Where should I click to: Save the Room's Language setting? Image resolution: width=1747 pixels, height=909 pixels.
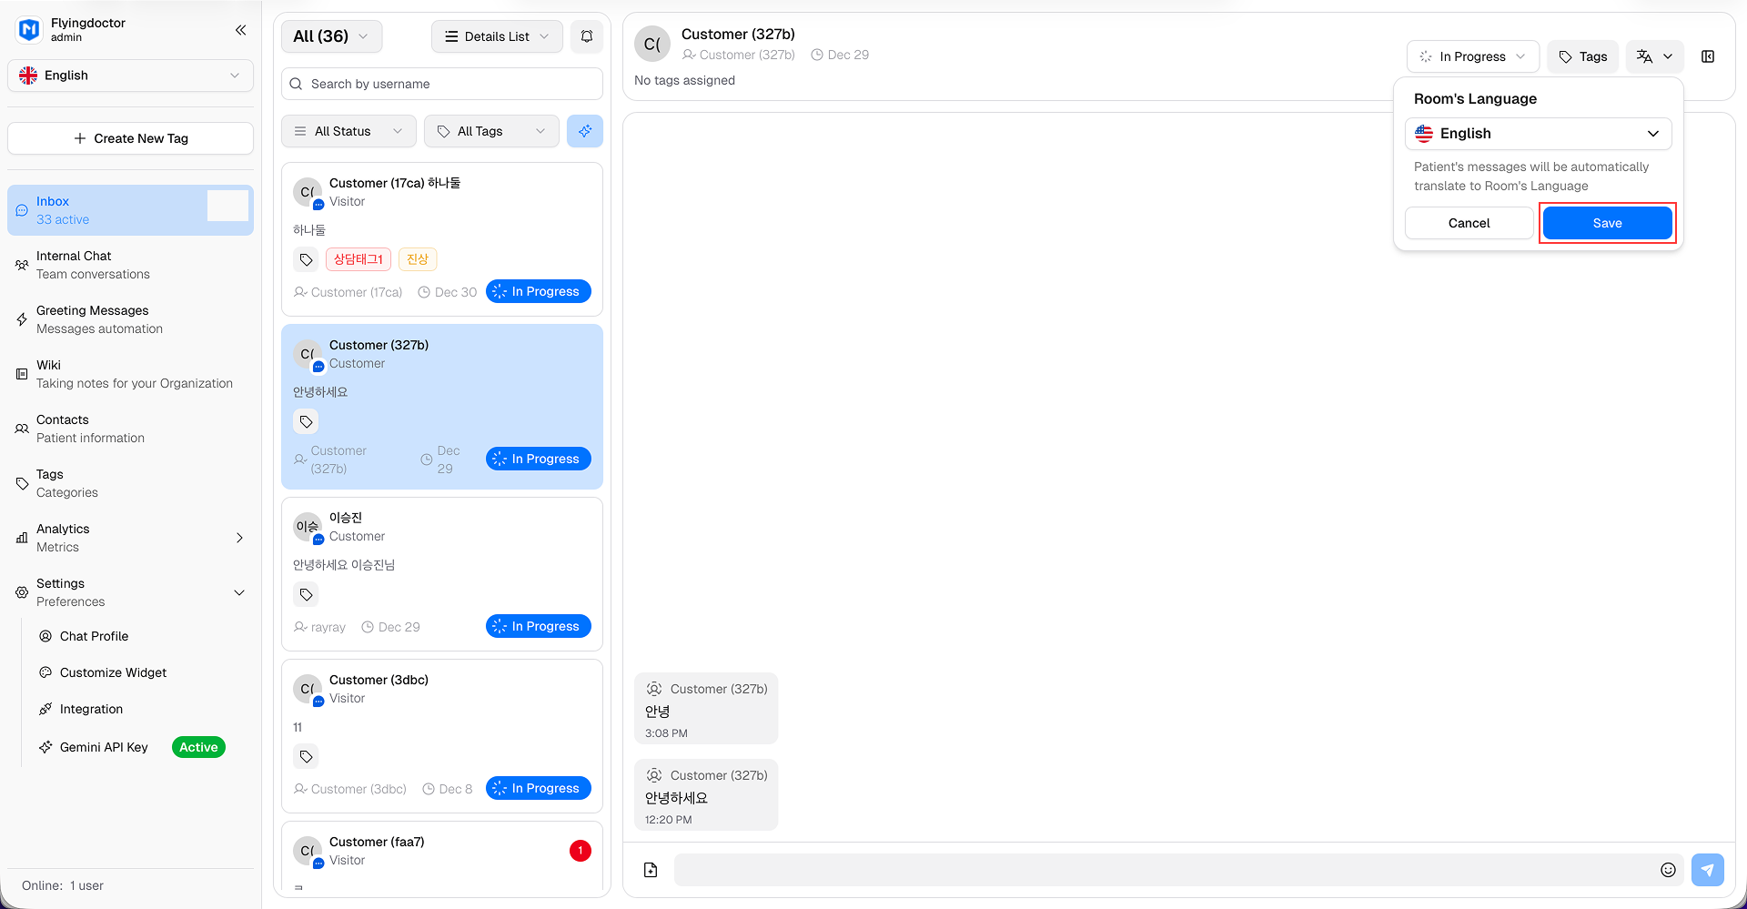point(1607,223)
